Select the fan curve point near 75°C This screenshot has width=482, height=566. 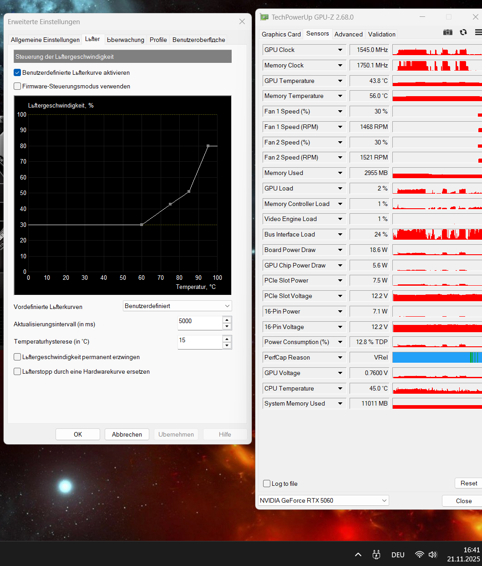point(170,205)
